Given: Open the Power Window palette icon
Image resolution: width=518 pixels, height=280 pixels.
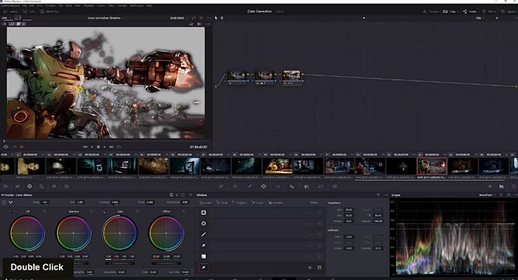Looking at the screenshot, I should point(263,186).
